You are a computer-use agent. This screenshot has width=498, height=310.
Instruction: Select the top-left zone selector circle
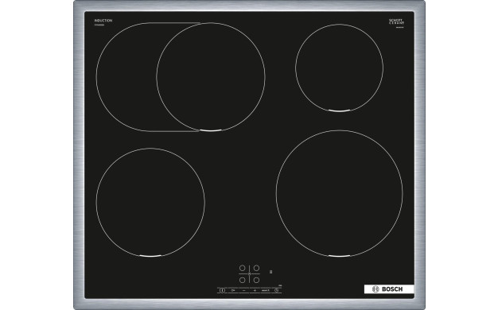point(243,268)
